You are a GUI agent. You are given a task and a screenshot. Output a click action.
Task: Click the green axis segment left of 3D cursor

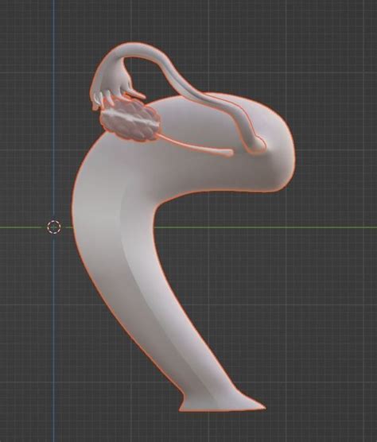click(23, 227)
